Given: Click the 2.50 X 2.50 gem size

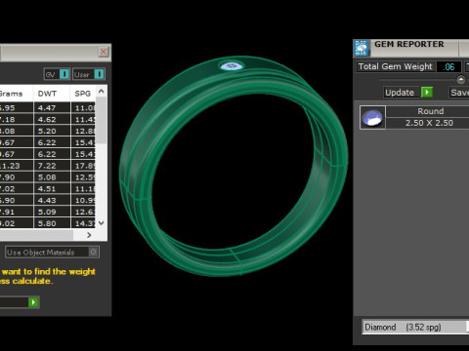Looking at the screenshot, I should [429, 123].
